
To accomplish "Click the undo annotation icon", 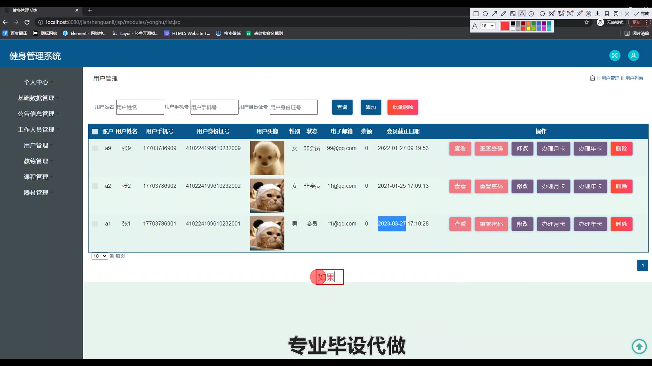I will (542, 14).
